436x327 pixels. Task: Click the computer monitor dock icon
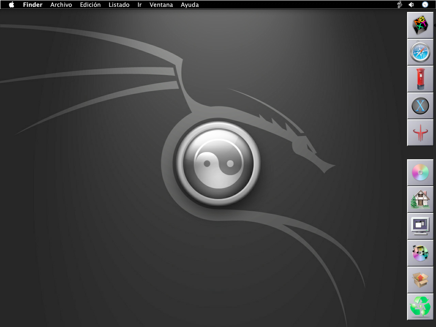pos(420,227)
